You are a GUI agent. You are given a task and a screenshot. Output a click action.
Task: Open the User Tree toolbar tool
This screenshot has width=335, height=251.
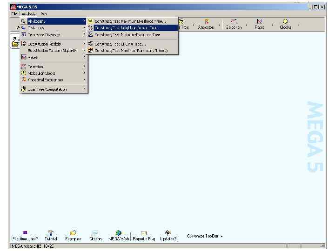(x=184, y=24)
